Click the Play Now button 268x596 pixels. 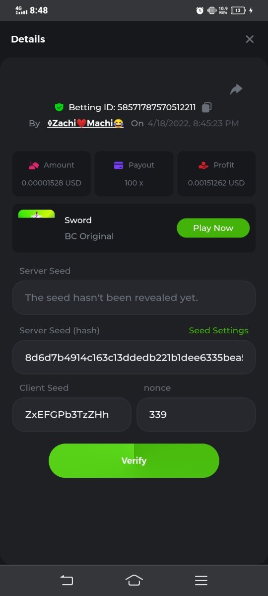[x=213, y=228]
